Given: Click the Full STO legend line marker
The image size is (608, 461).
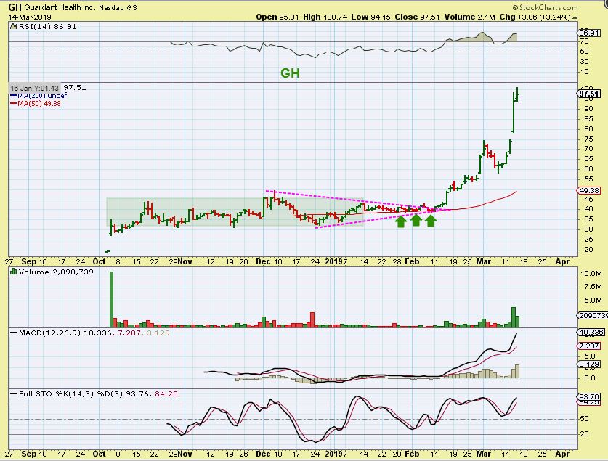Looking at the screenshot, I should pyautogui.click(x=14, y=394).
